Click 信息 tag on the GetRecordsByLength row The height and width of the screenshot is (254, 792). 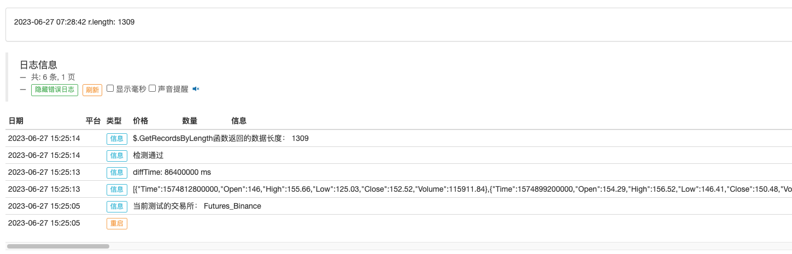117,139
